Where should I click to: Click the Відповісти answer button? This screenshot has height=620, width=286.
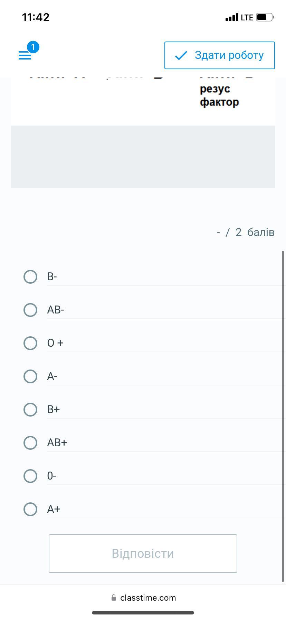pos(143,554)
